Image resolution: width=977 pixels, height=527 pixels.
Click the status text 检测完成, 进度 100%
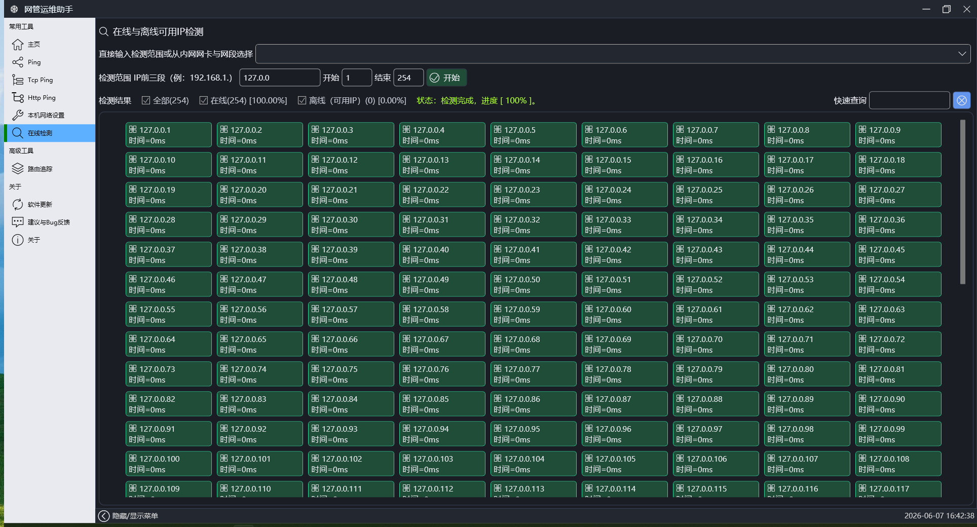(476, 100)
